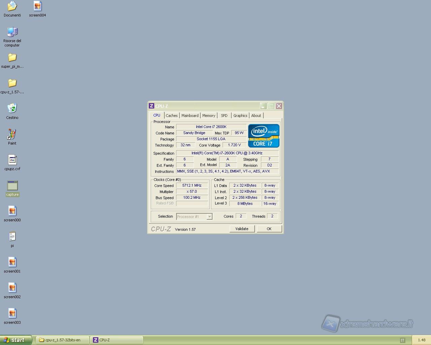
Task: Click the Technology value 32 nm
Action: tap(185, 145)
